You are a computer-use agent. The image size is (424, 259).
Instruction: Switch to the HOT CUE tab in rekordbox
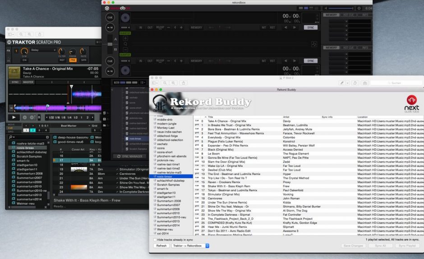348,14
